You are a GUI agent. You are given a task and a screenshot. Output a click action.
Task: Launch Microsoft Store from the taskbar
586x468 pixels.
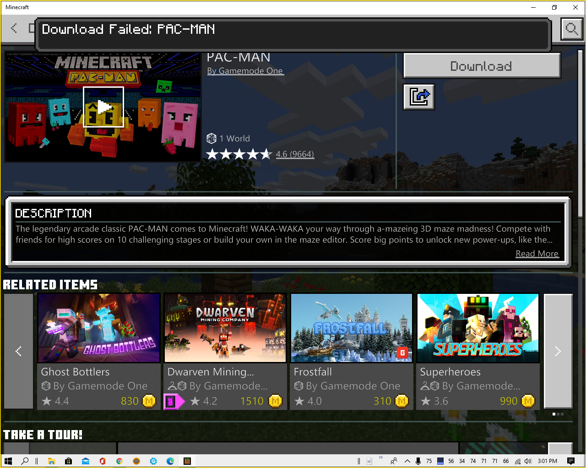(68, 461)
